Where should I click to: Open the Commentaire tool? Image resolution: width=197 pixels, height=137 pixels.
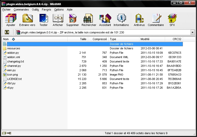(156, 18)
